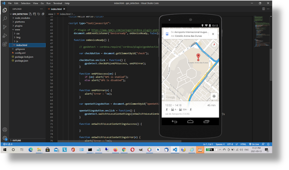The width and height of the screenshot is (289, 170).
Task: Open the Go menu
Action: click(x=42, y=3)
